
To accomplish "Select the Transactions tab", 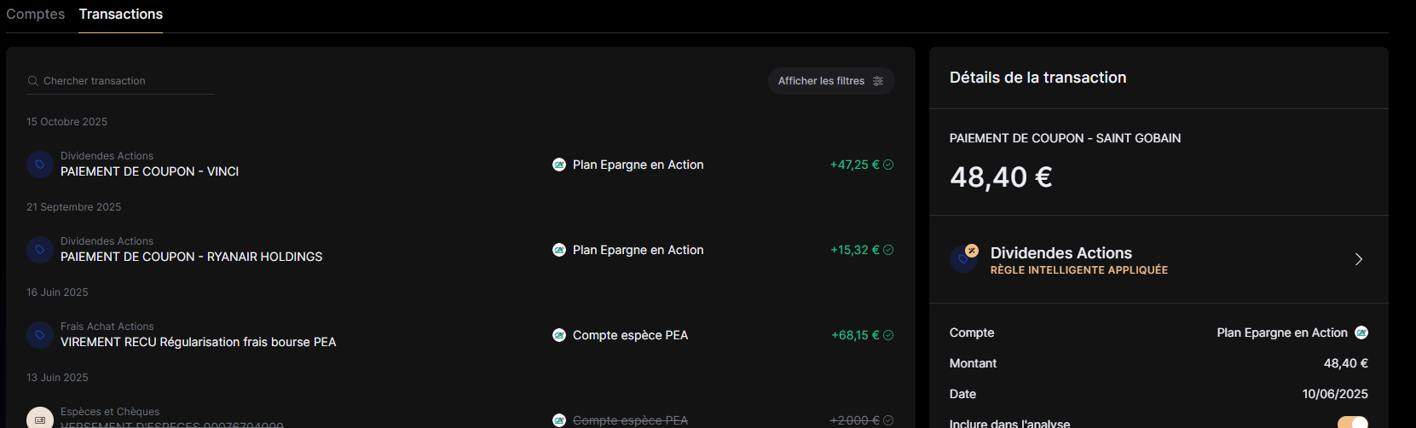I will click(121, 14).
